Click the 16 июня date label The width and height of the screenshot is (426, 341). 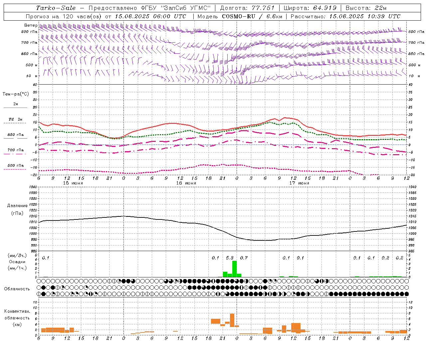[x=186, y=183]
